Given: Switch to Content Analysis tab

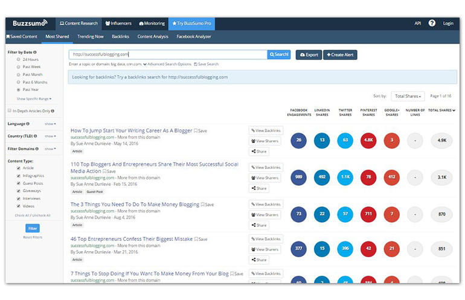Looking at the screenshot, I should (153, 37).
